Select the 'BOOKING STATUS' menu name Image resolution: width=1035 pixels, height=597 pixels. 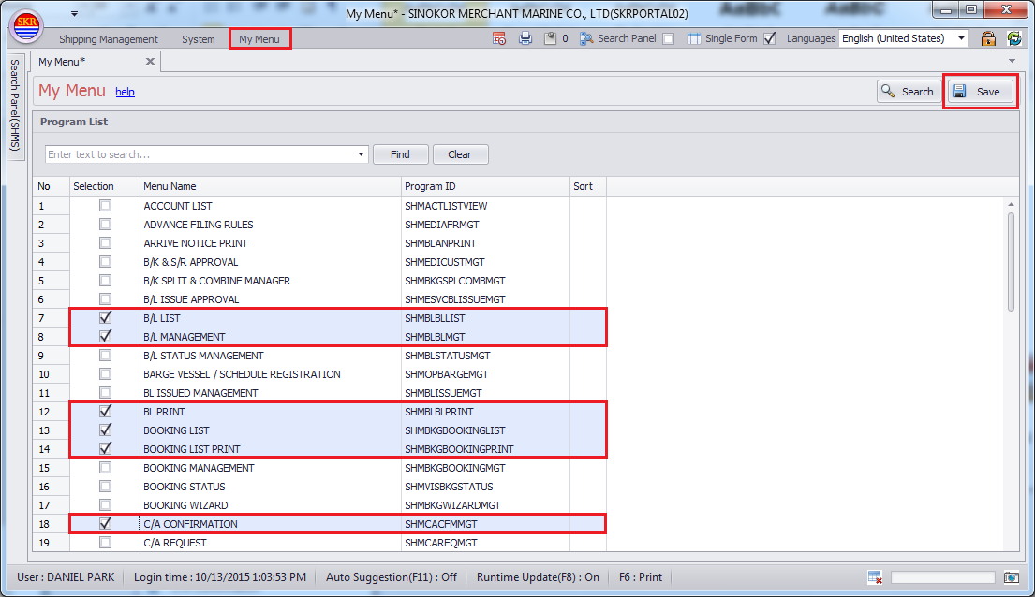coord(185,487)
